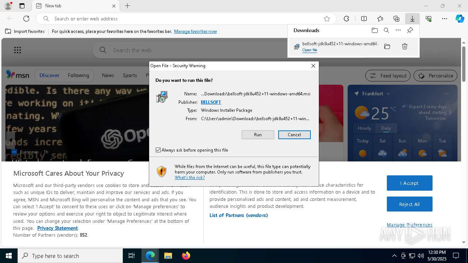The height and width of the screenshot is (263, 468).
Task: Click Run in Security Warning dialog
Action: tap(258, 135)
